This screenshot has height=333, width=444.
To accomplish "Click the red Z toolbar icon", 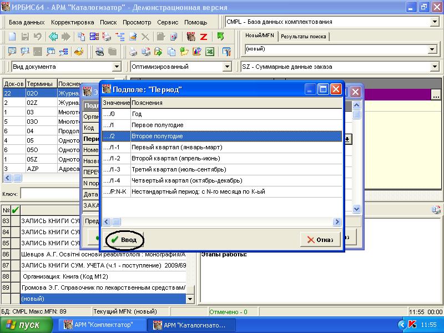I will click(x=204, y=37).
